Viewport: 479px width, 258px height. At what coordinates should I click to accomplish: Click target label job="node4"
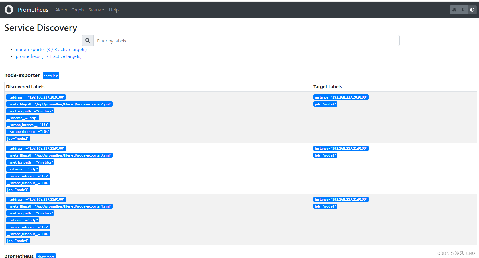click(x=325, y=206)
